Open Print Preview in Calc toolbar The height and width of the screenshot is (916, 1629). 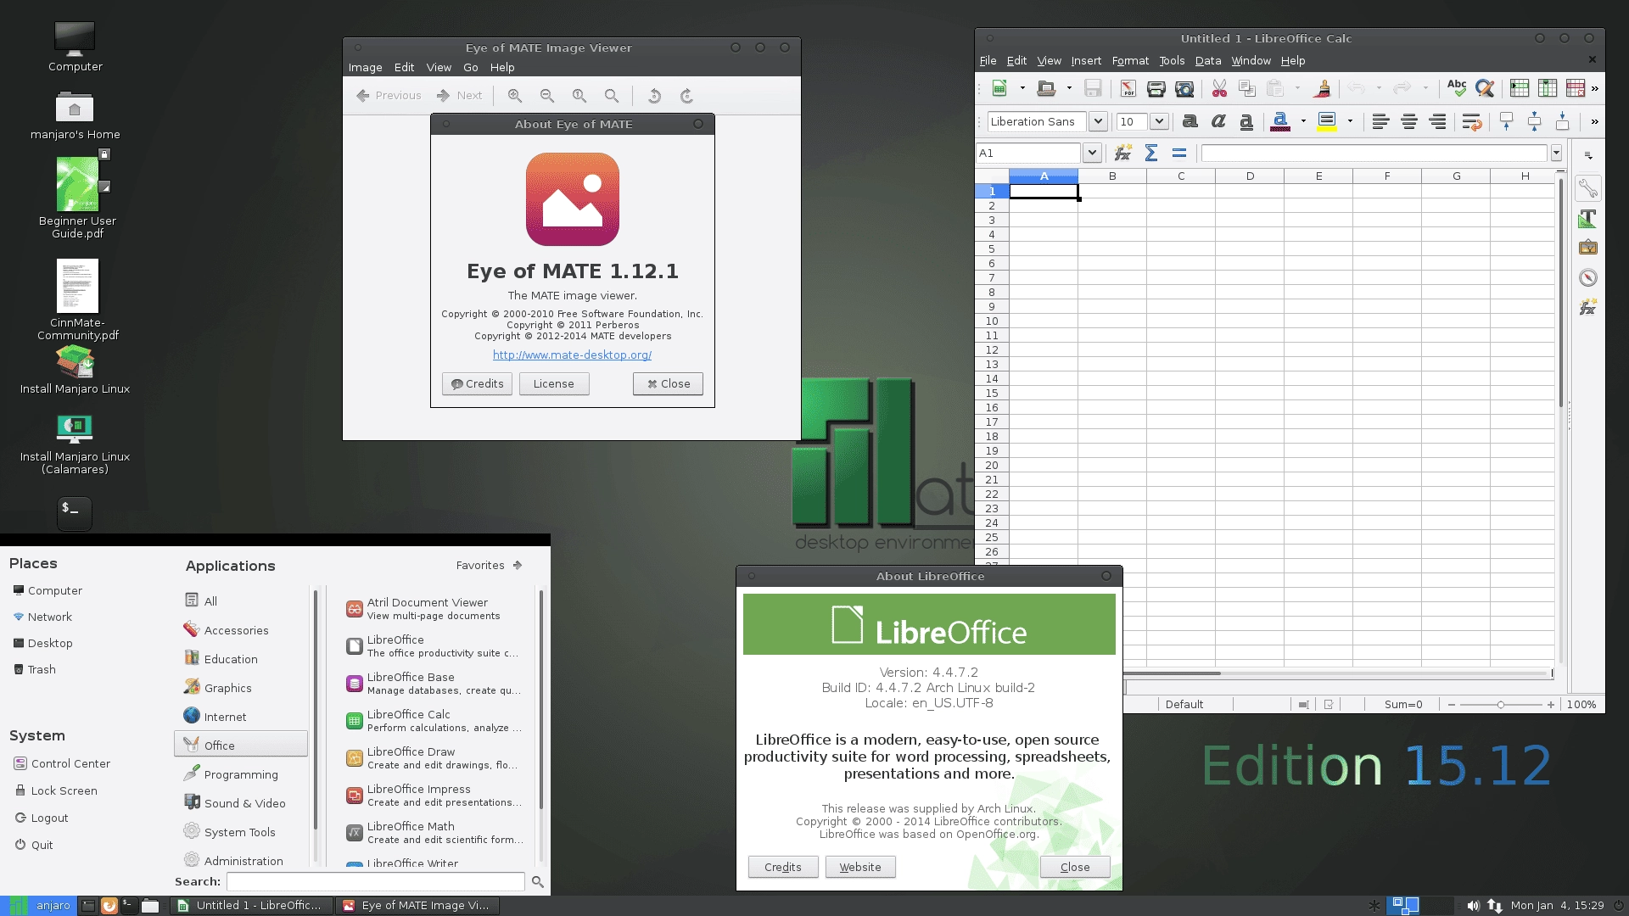tap(1184, 88)
